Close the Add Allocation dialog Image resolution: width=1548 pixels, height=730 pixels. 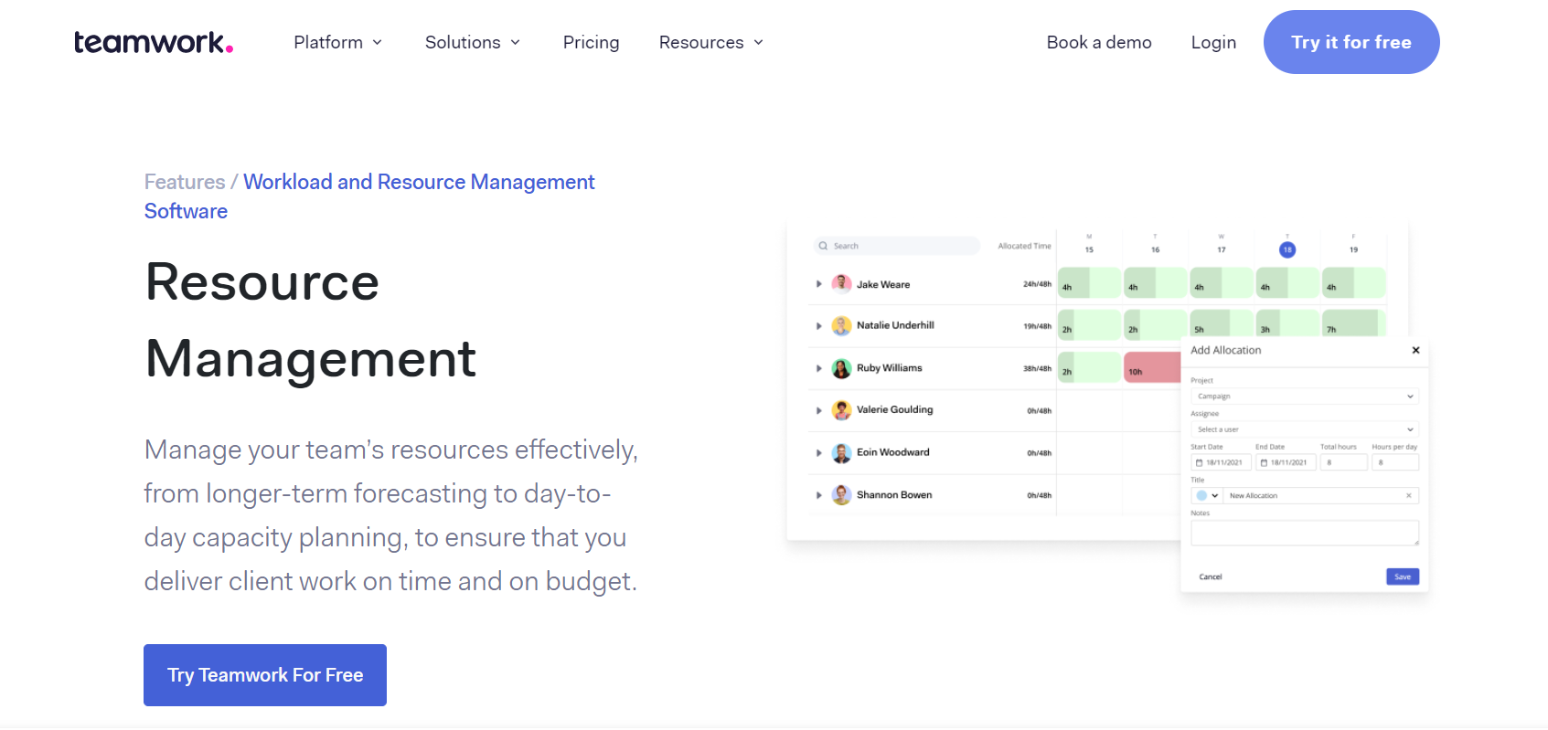pos(1415,350)
